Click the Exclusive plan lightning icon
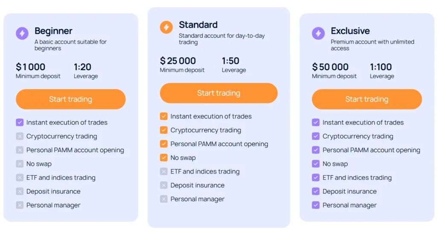The height and width of the screenshot is (238, 437). [318, 33]
